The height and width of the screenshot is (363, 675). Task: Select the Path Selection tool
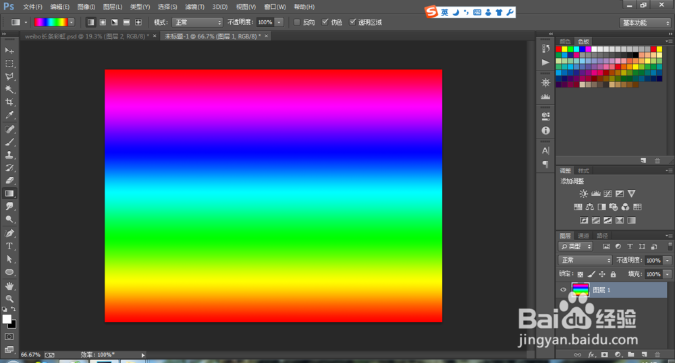click(x=9, y=259)
